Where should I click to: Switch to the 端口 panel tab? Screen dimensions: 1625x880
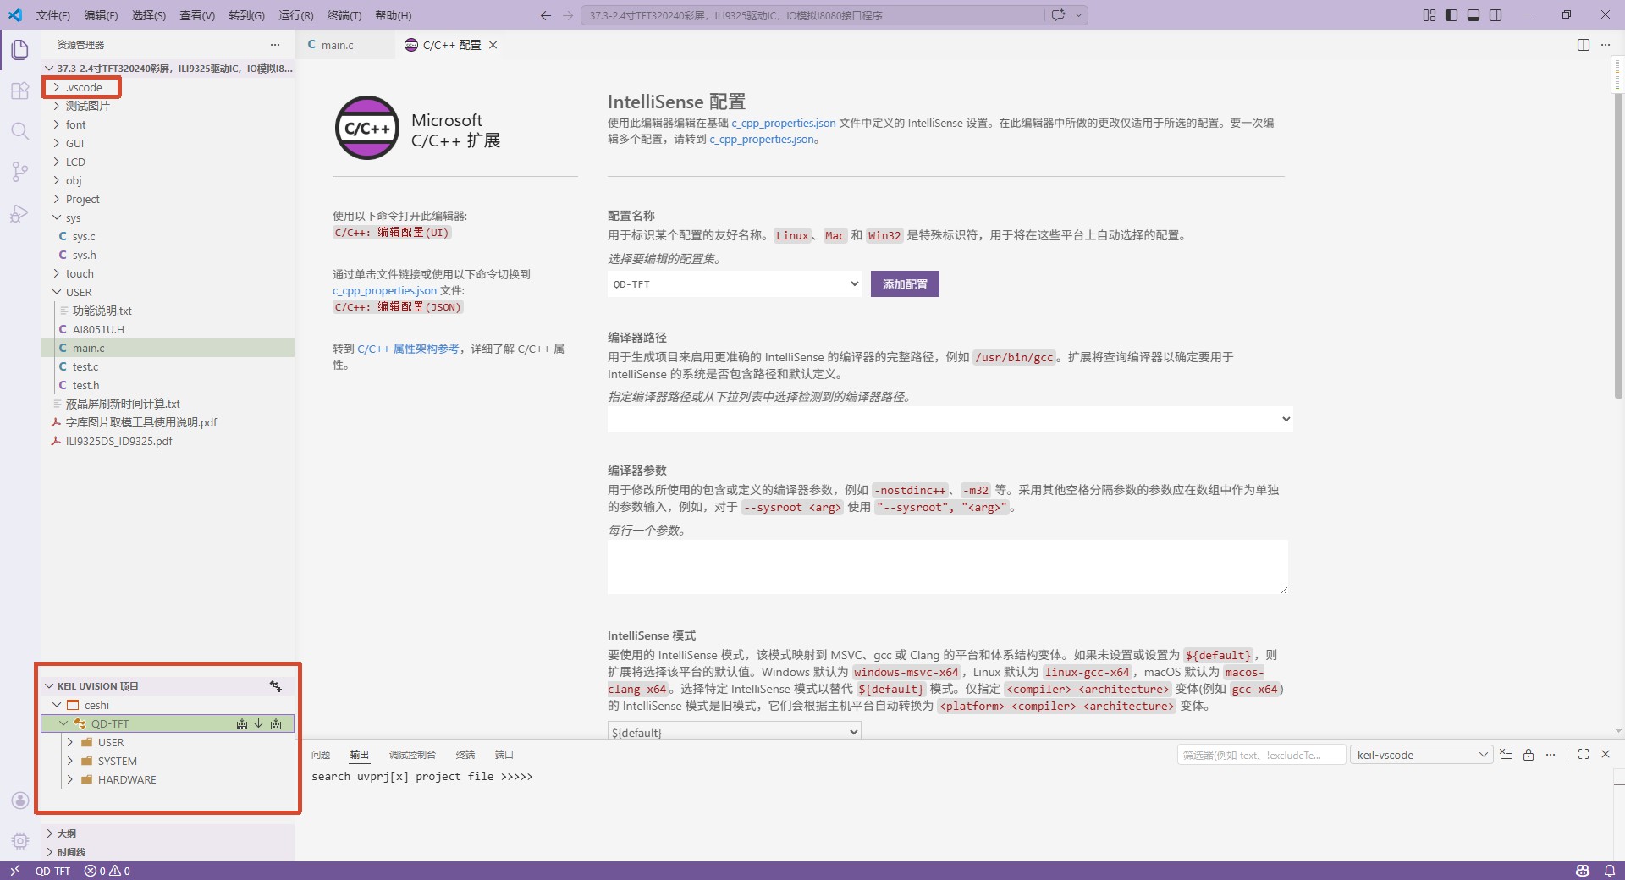tap(504, 755)
